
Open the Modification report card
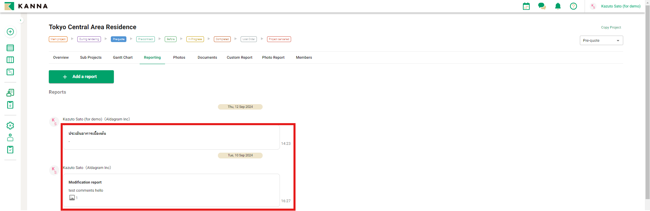[x=171, y=190]
